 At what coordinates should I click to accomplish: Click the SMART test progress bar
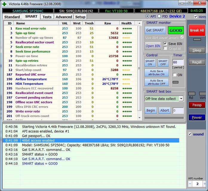[164, 118]
